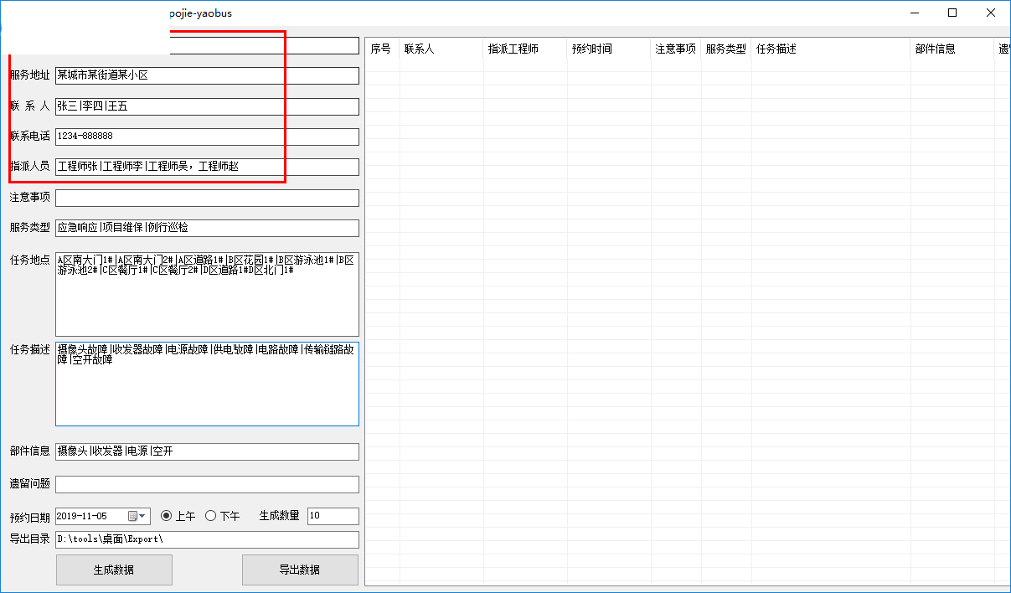The width and height of the screenshot is (1011, 593).
Task: Click the 服务类型 column header
Action: pos(725,49)
